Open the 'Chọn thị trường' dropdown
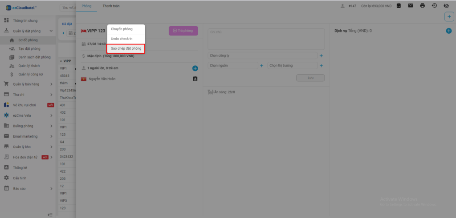 click(x=292, y=66)
